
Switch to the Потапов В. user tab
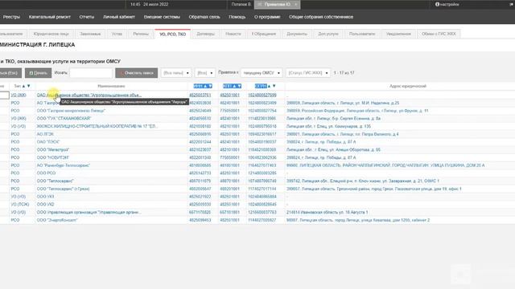[241, 4]
